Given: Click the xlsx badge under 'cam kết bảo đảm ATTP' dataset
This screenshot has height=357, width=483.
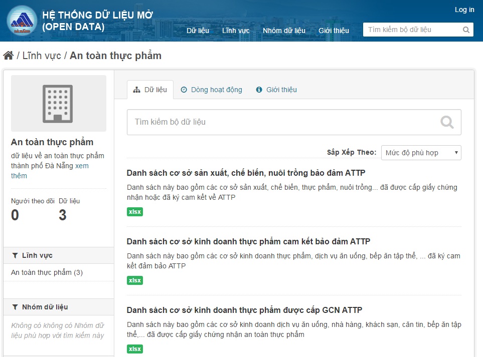Looking at the screenshot, I should click(135, 280).
